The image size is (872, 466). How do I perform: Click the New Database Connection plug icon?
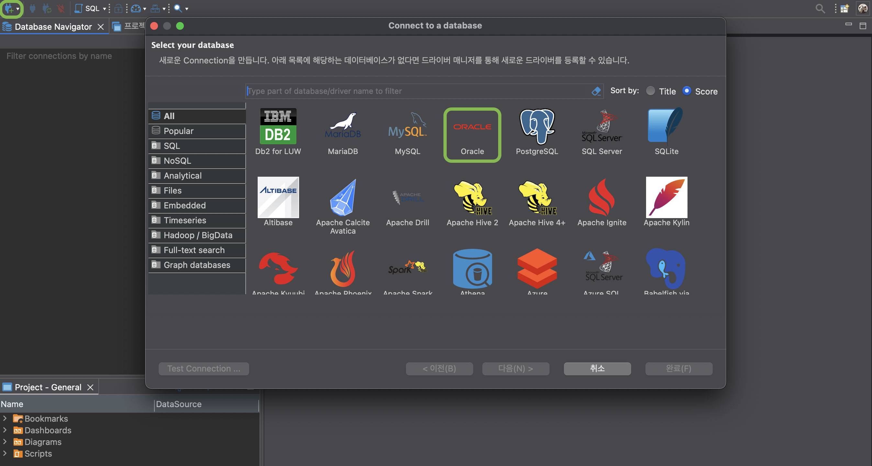(x=9, y=8)
